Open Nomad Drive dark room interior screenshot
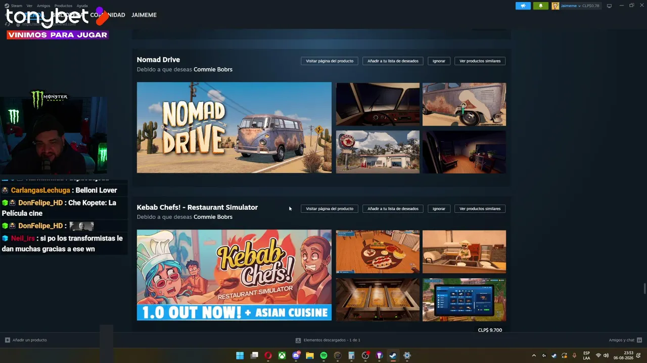This screenshot has width=647, height=363. coord(464,152)
